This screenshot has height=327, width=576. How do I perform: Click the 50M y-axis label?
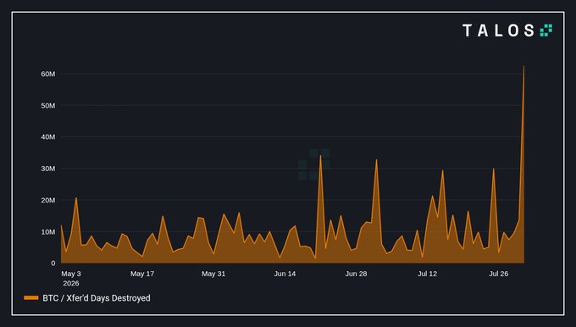(x=48, y=105)
